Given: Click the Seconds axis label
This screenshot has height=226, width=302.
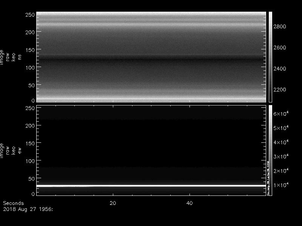Looking at the screenshot, I should coord(13,203).
